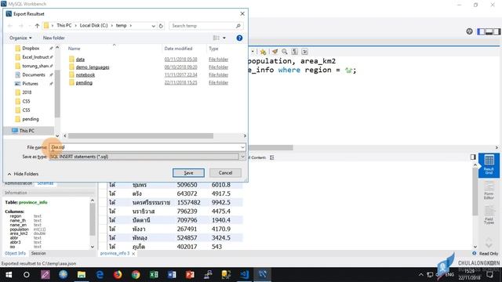The height and width of the screenshot is (282, 502).
Task: Open Excel_Instruct folder in navigation pane
Action: pyautogui.click(x=35, y=57)
